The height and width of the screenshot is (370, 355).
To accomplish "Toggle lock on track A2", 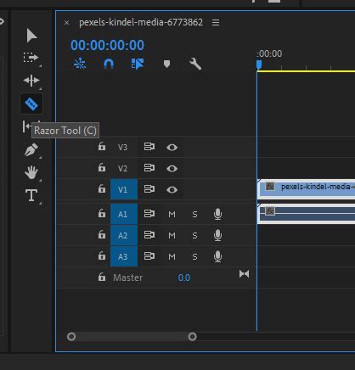I will pos(102,235).
